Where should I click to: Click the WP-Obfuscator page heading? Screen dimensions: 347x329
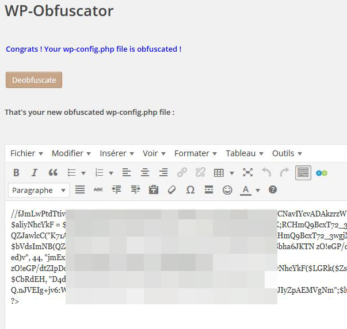pyautogui.click(x=59, y=10)
